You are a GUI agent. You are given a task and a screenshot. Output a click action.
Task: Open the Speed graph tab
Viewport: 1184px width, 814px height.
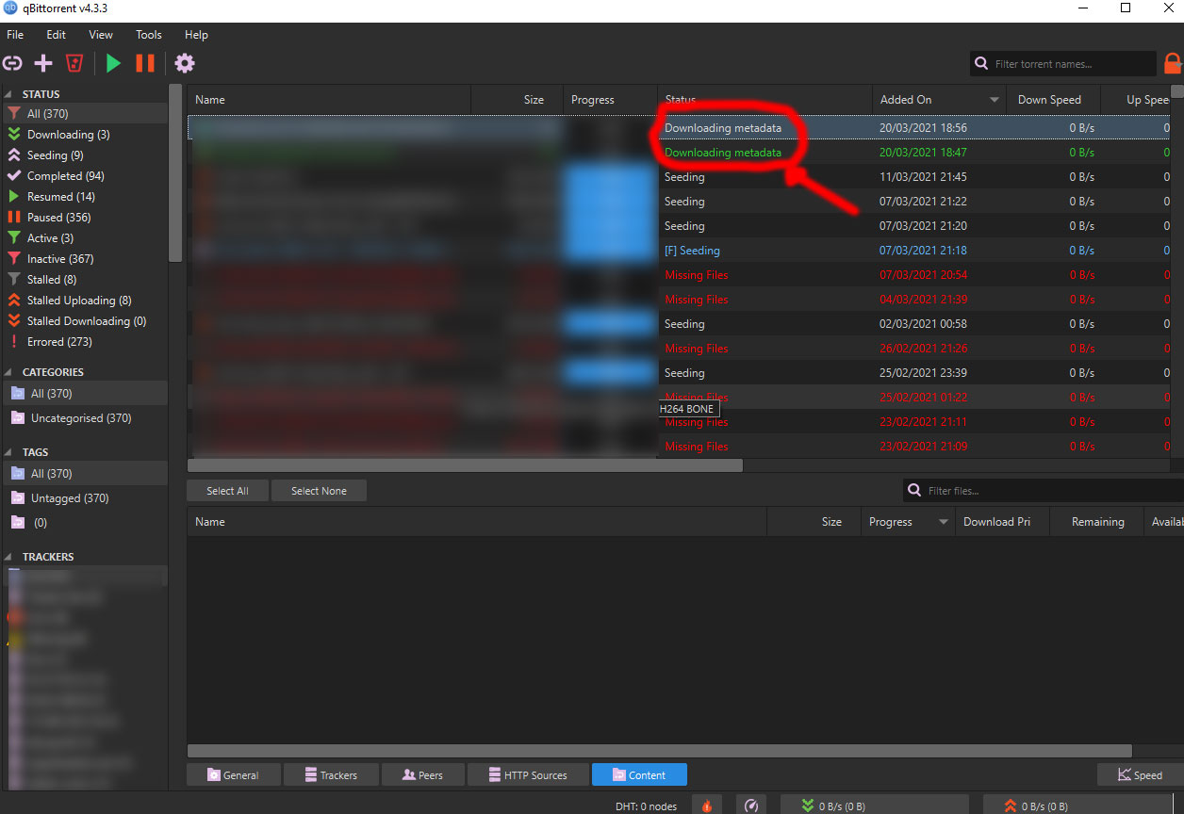[1141, 774]
